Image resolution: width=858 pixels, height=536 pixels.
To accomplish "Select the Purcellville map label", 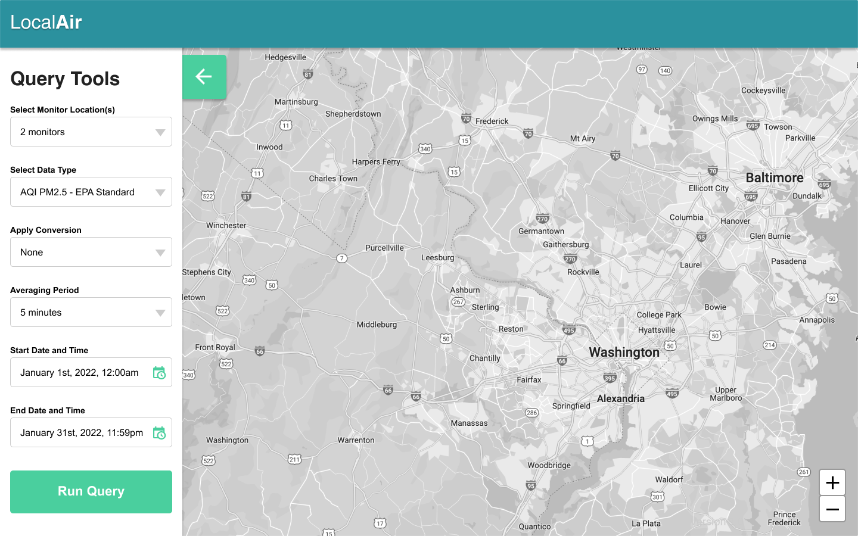I will (x=384, y=248).
